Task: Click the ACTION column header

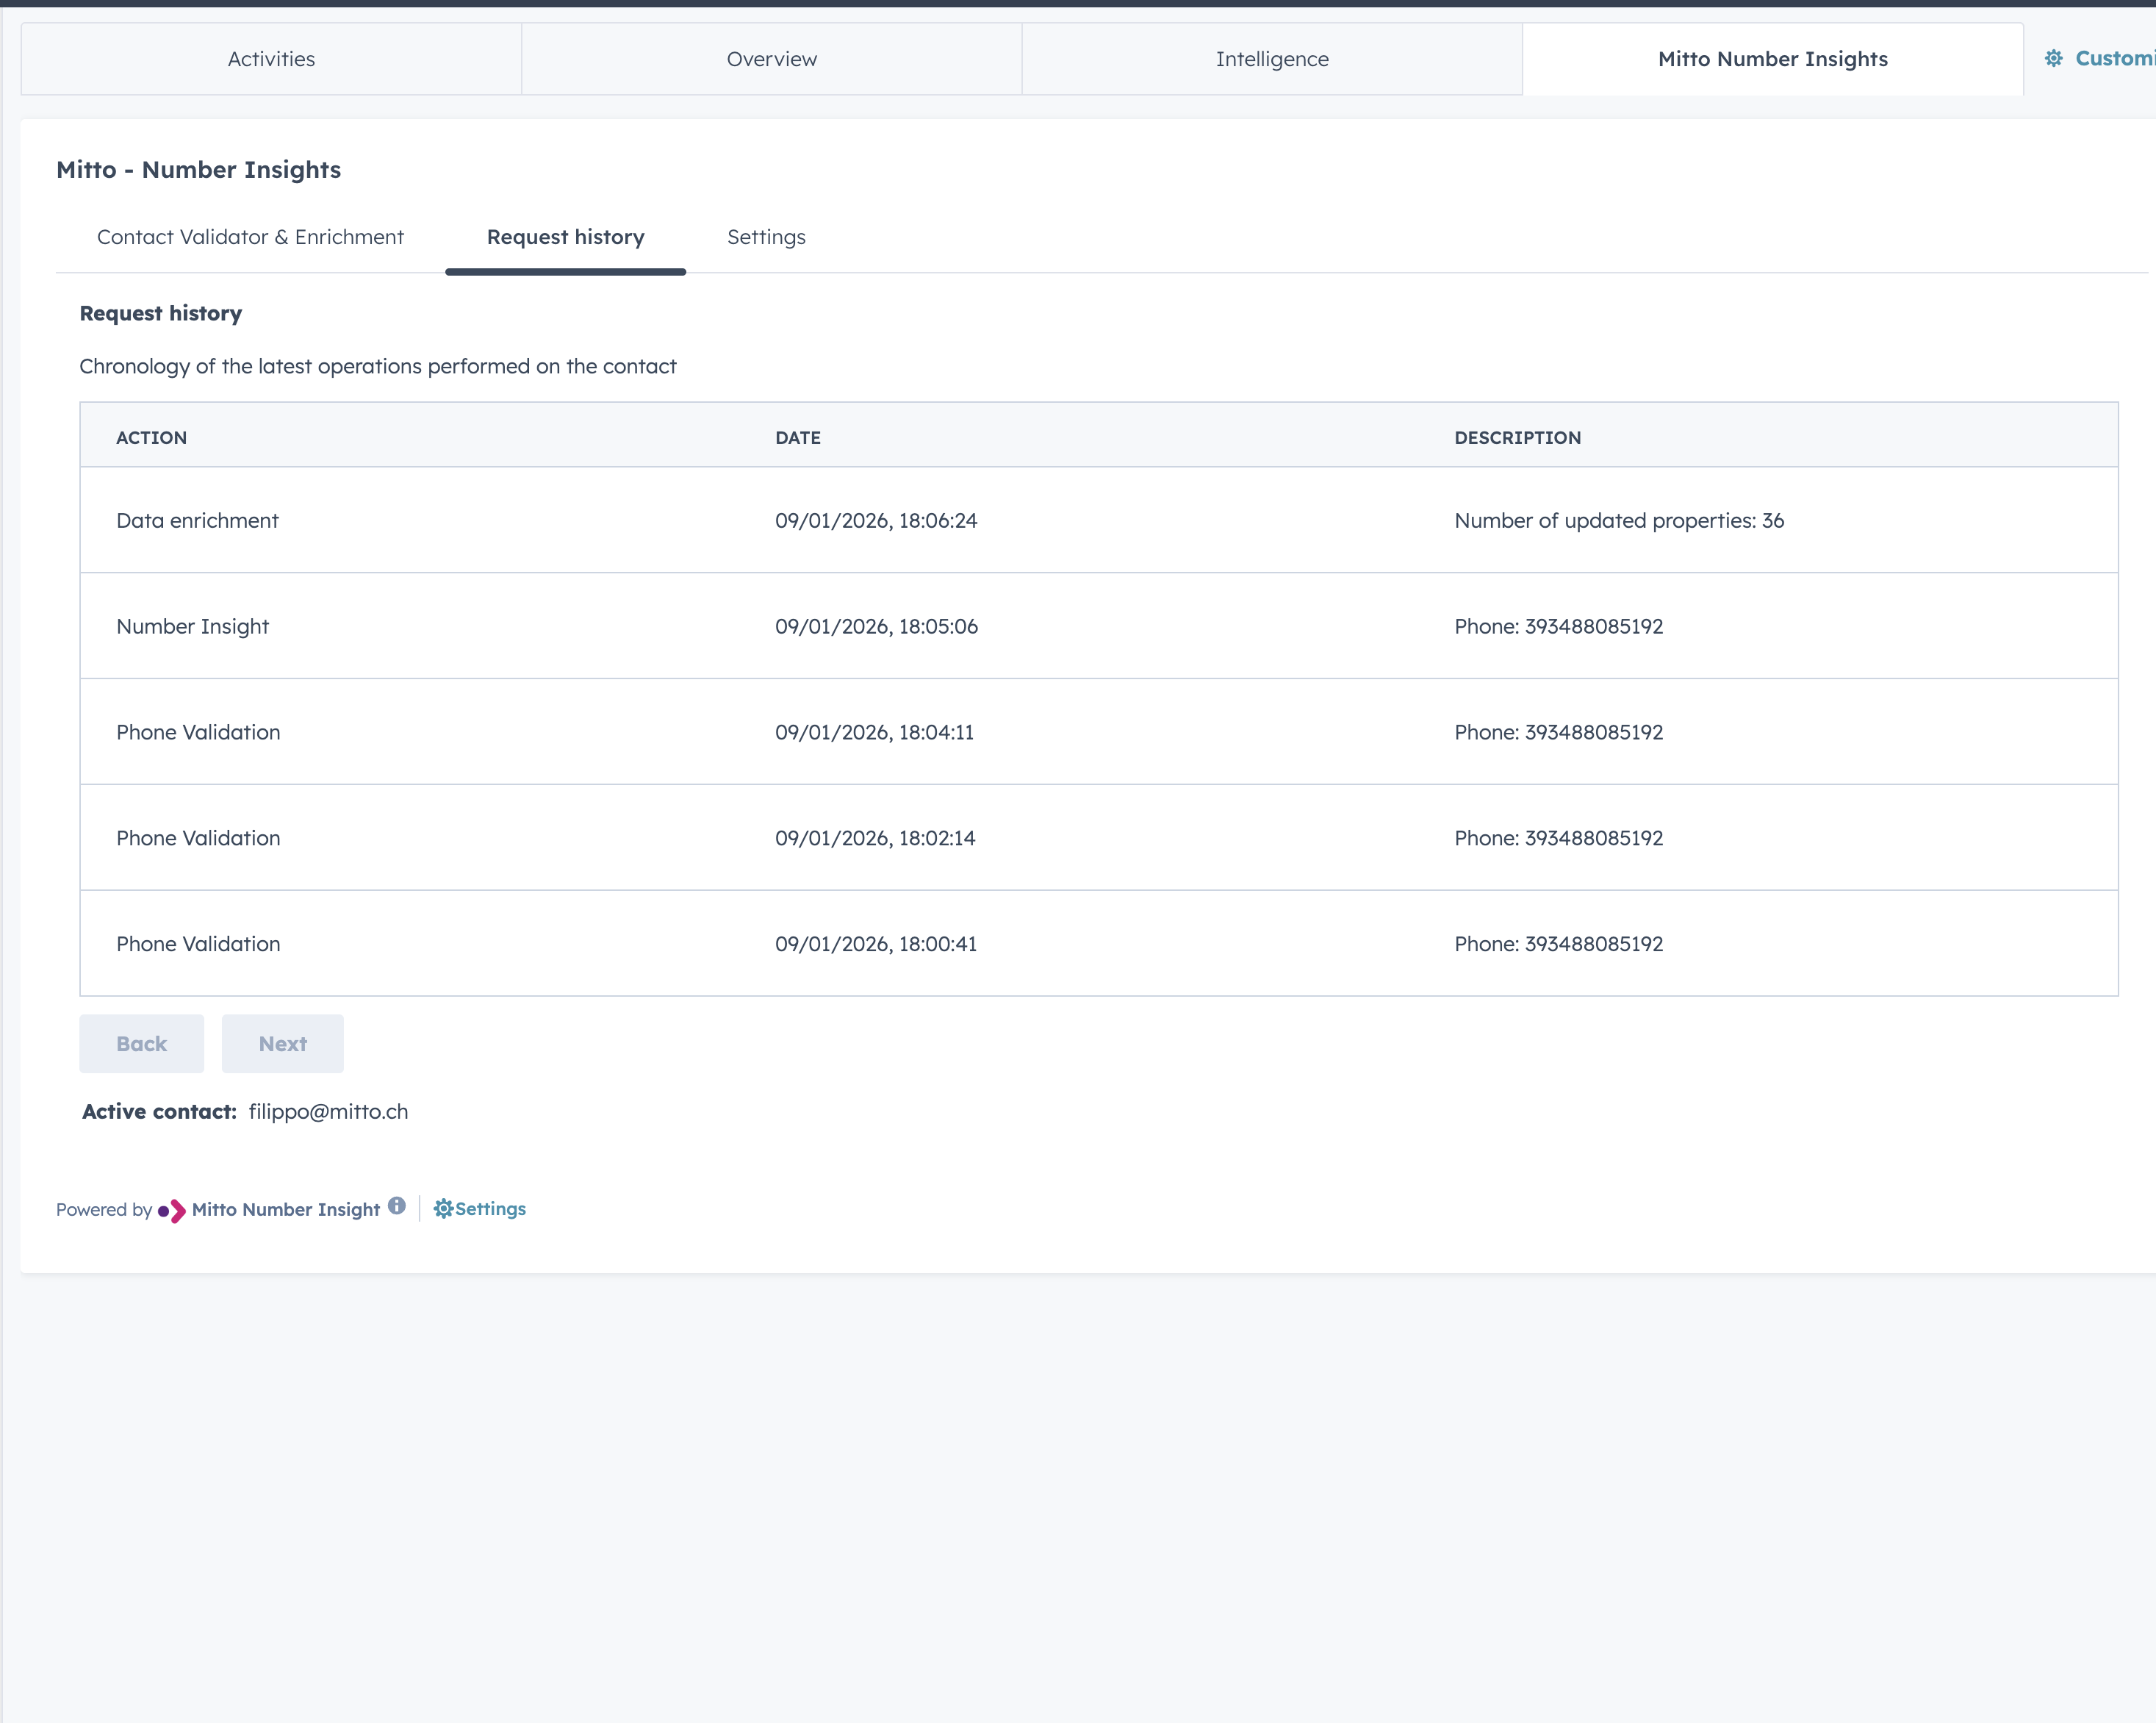Action: pyautogui.click(x=151, y=437)
